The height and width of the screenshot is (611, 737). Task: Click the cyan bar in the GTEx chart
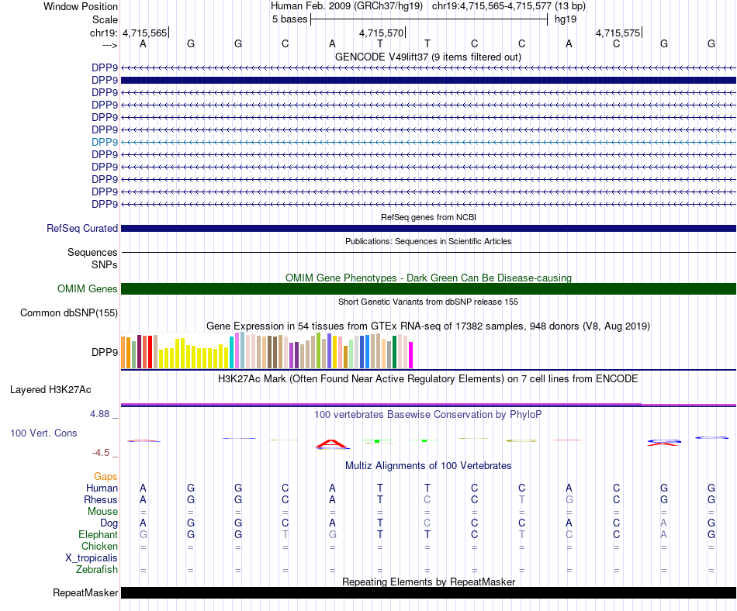pyautogui.click(x=231, y=352)
